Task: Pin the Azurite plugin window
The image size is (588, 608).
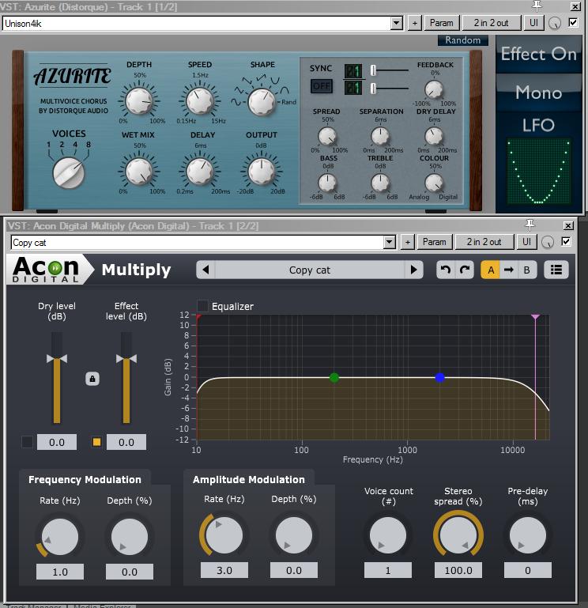Action: coord(537,6)
